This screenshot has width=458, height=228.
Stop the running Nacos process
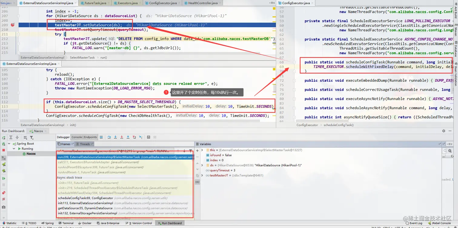[x=4, y=150]
